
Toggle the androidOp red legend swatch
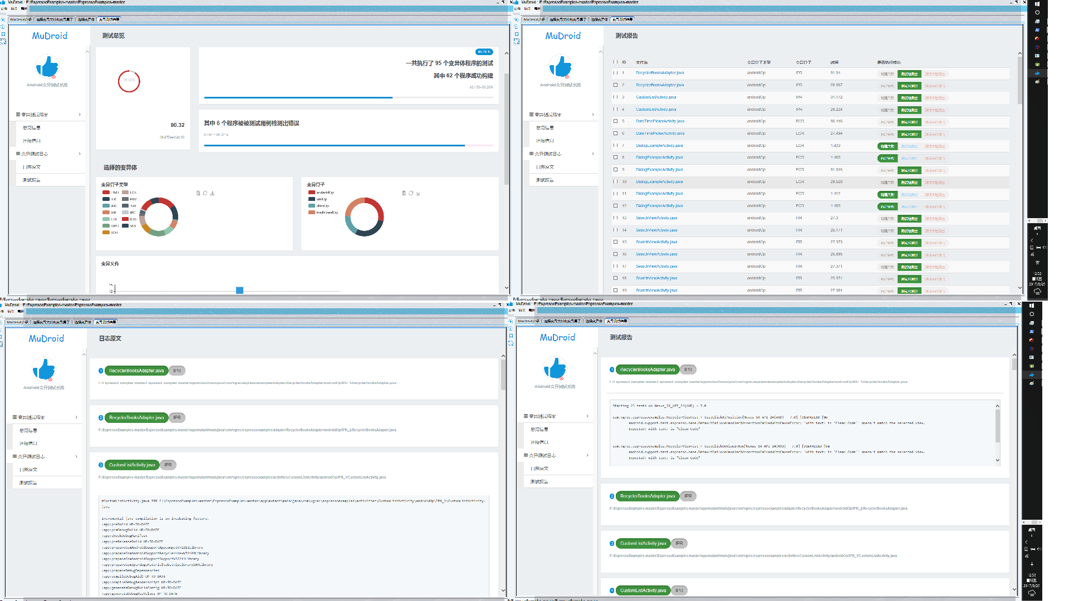tap(312, 193)
